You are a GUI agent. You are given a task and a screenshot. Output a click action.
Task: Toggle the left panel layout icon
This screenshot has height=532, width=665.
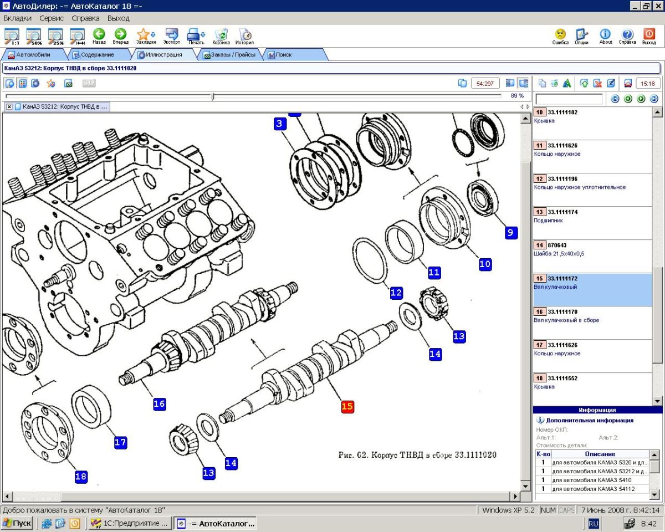click(x=510, y=83)
